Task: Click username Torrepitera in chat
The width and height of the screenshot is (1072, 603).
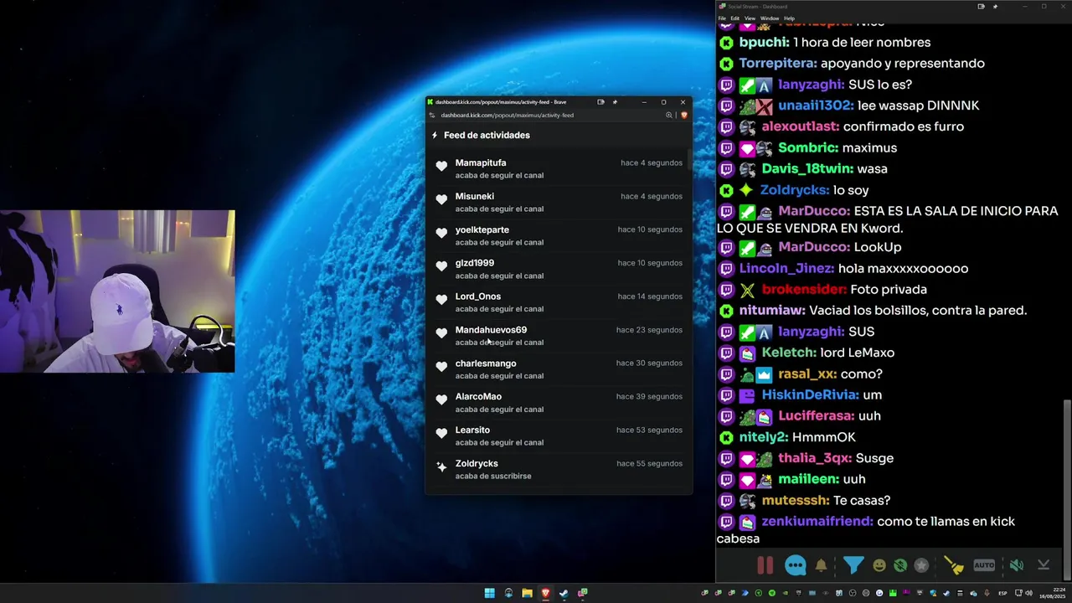Action: (x=778, y=63)
